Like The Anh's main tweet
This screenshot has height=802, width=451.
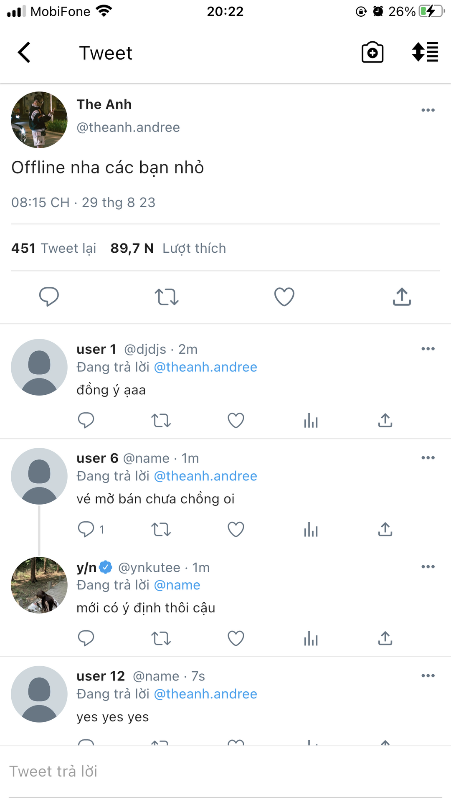(x=284, y=297)
